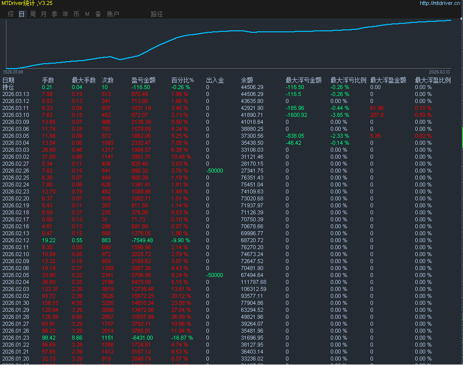Switch to the 周 weekly statistics icon

tap(32, 14)
